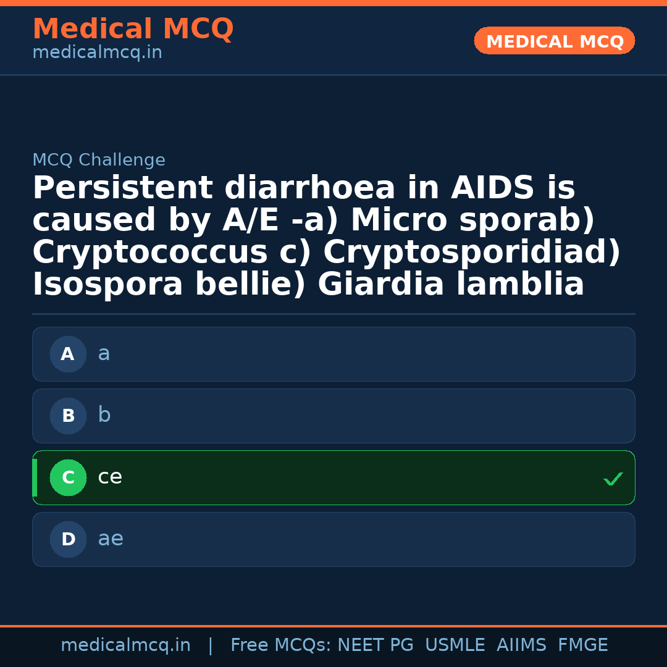This screenshot has height=667, width=667.
Task: Click the green checkmark icon
Action: pyautogui.click(x=613, y=479)
